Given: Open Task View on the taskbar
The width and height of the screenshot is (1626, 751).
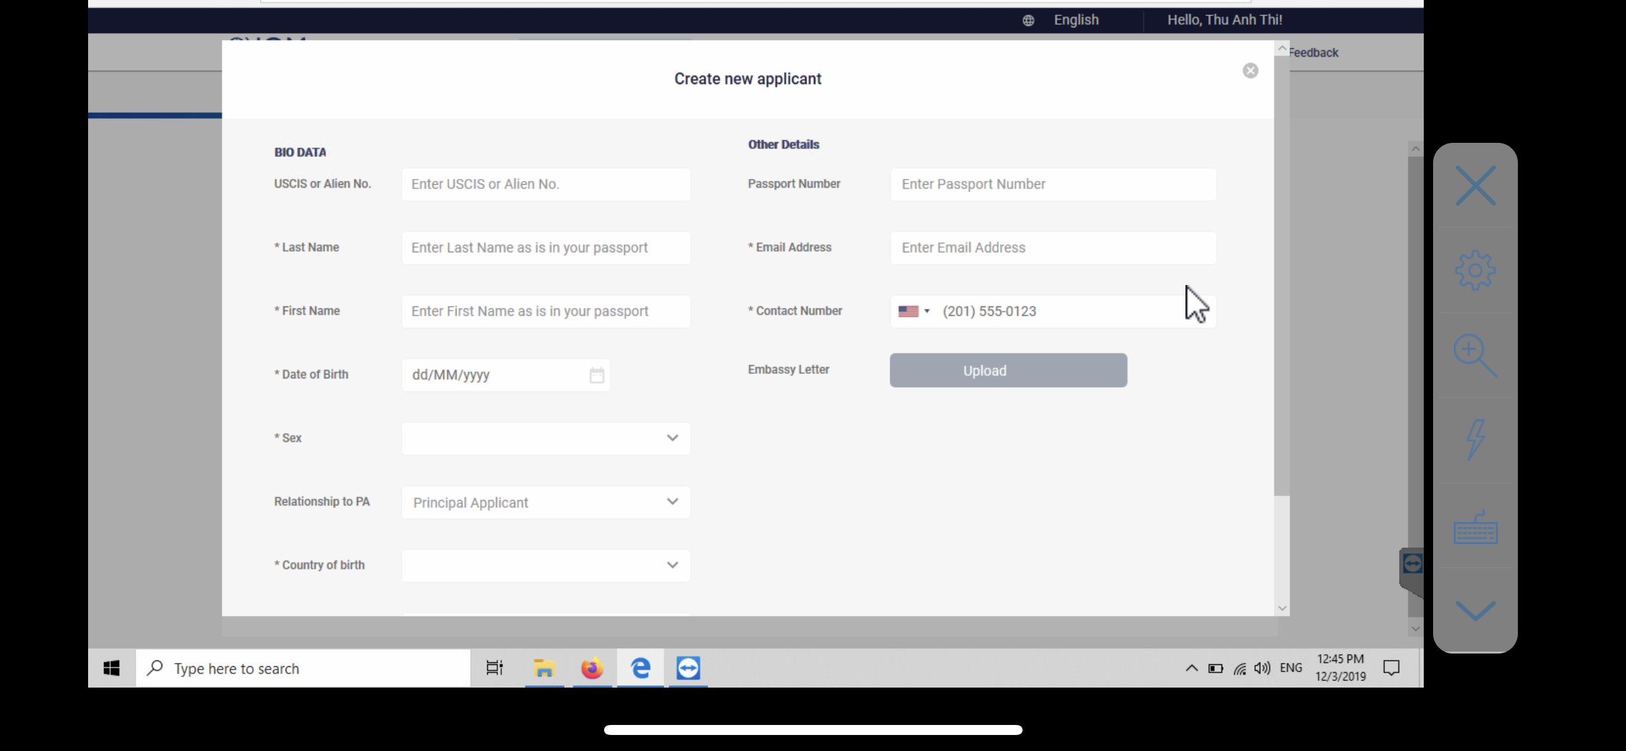Looking at the screenshot, I should (x=494, y=668).
